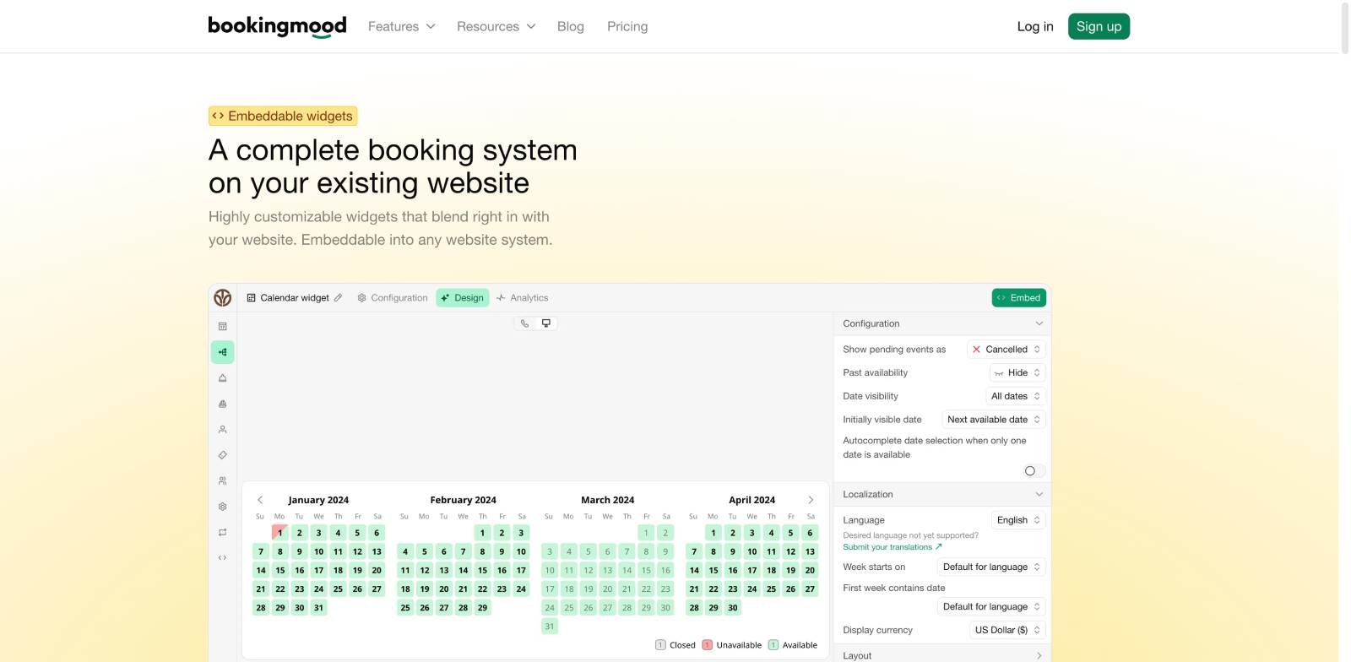
Task: Change Show pending events as Cancelled dropdown
Action: coord(1006,350)
